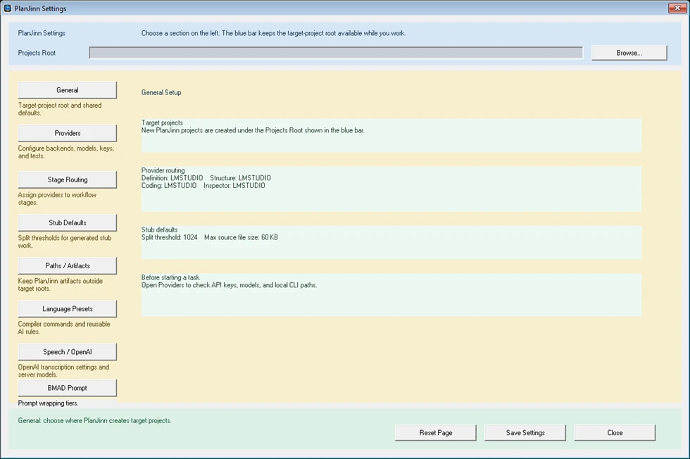Click the 'Open Providers to check API keys' line
690x459 pixels.
229,285
